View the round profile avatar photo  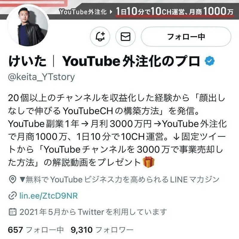(x=28, y=25)
